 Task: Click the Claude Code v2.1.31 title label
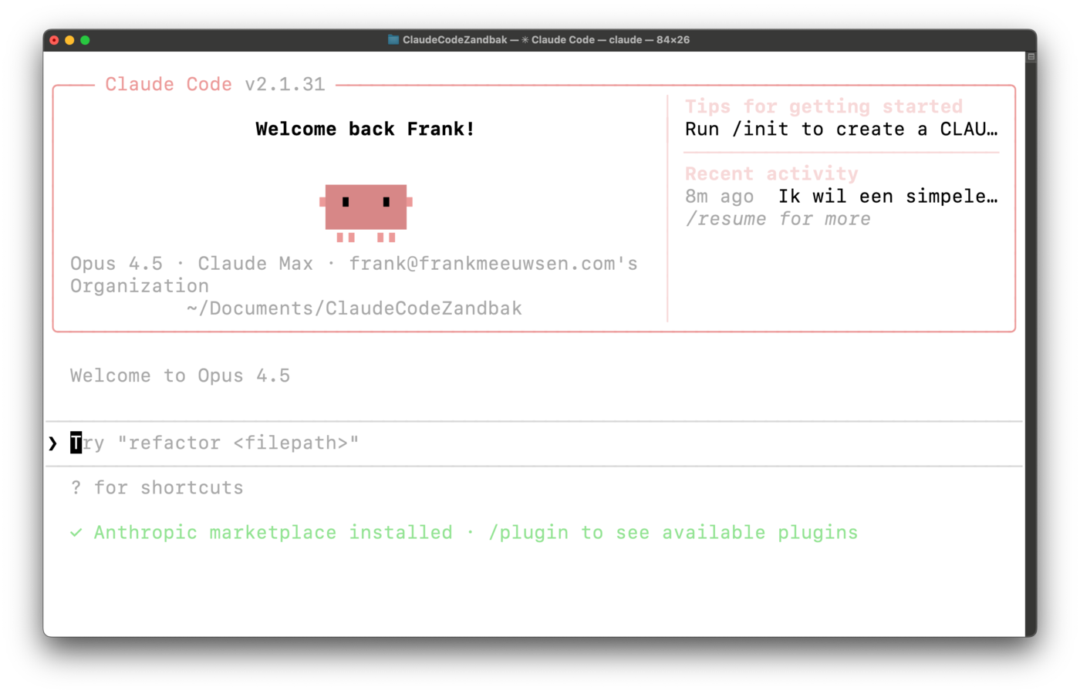click(x=214, y=85)
